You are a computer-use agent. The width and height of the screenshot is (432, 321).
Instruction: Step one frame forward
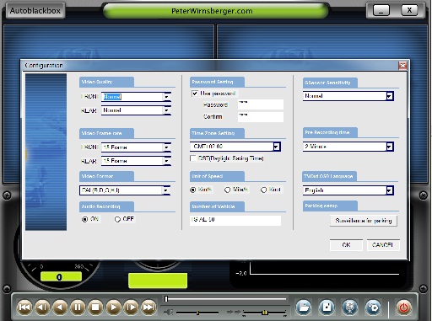click(131, 308)
